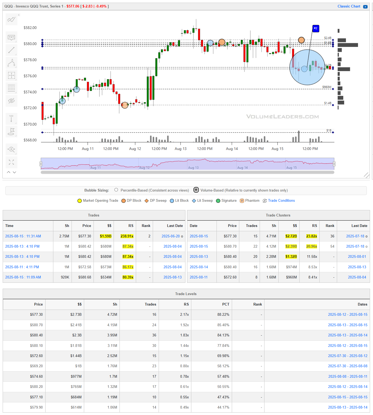Click the DP Block legend circle
Screen dimensions: 373x415
tap(124, 201)
